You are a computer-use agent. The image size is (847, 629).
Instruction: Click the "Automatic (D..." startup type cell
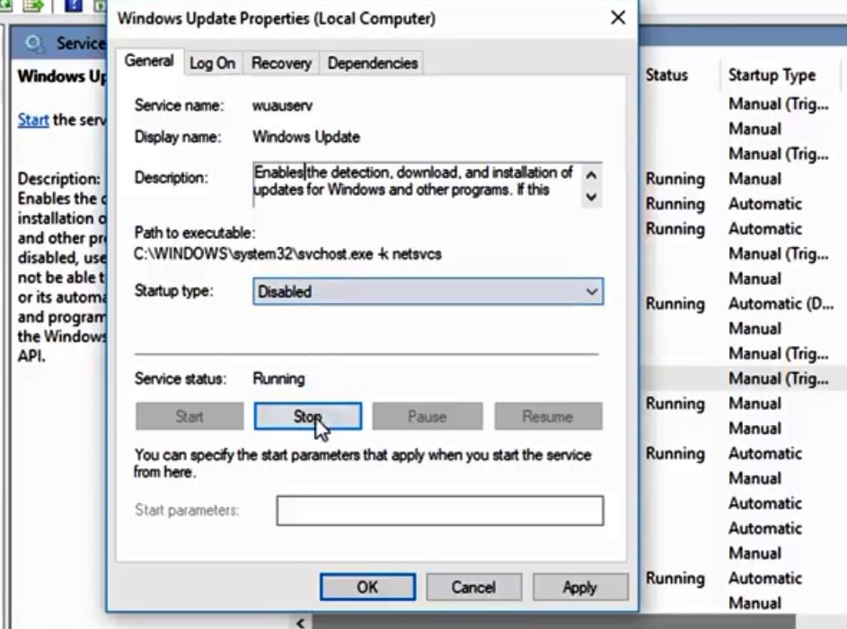[781, 303]
